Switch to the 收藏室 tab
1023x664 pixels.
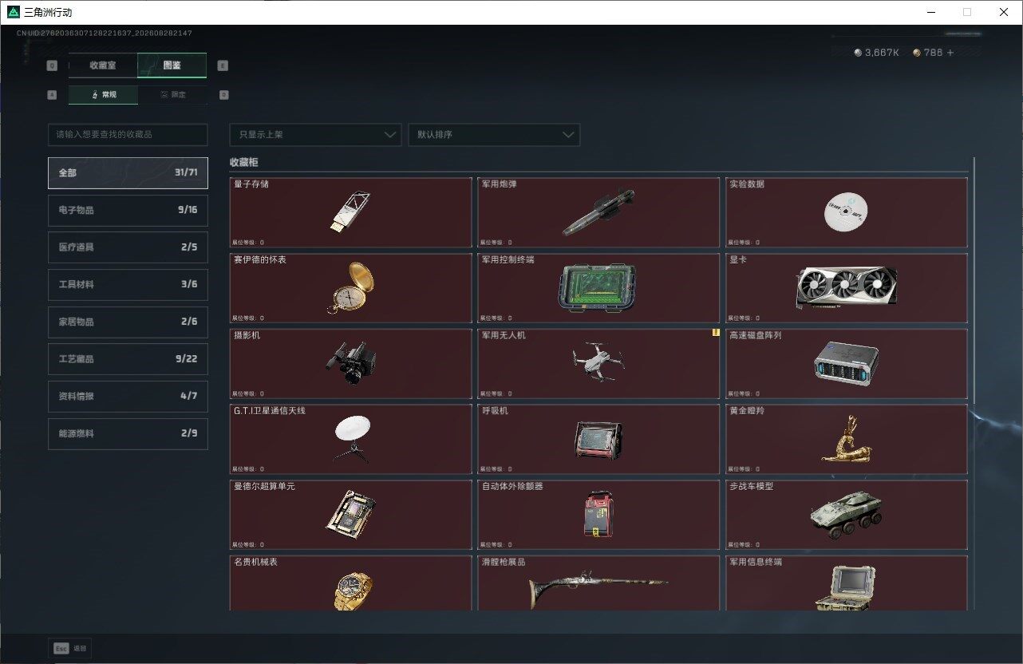click(x=103, y=65)
